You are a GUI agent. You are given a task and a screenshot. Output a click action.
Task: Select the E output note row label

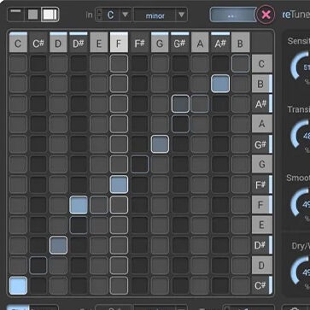coord(262,225)
